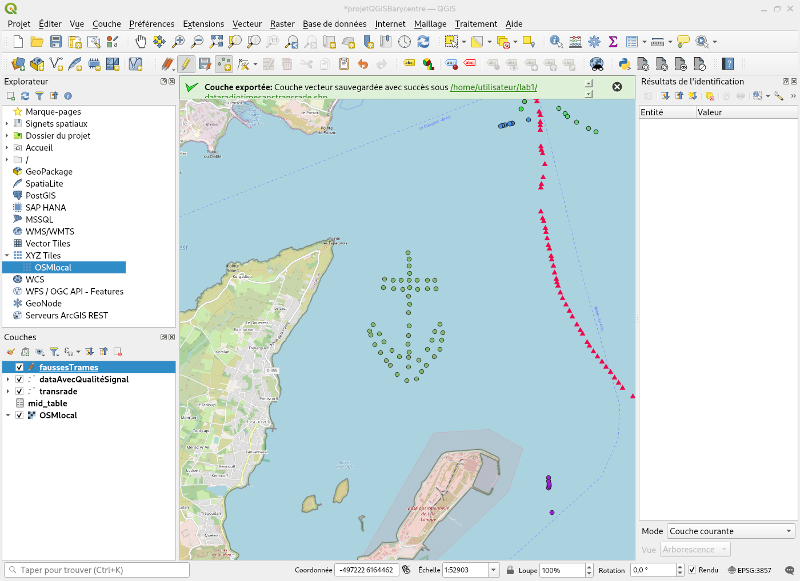Open the processing toolbox gear icon

point(594,42)
